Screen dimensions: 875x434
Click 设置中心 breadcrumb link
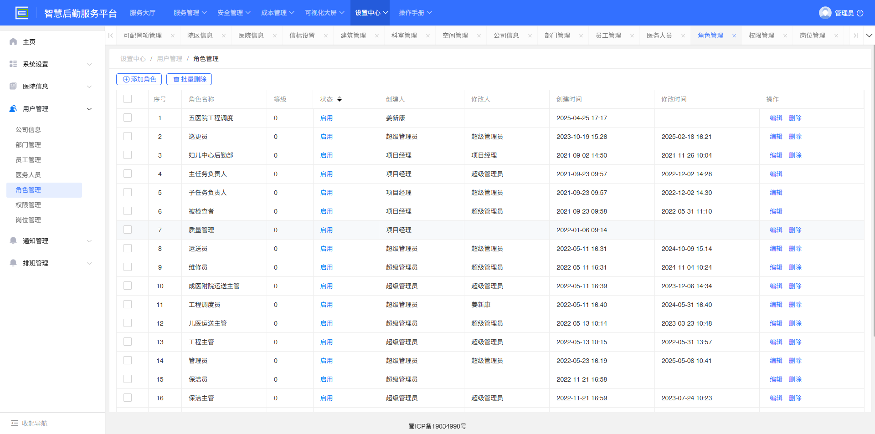[133, 59]
